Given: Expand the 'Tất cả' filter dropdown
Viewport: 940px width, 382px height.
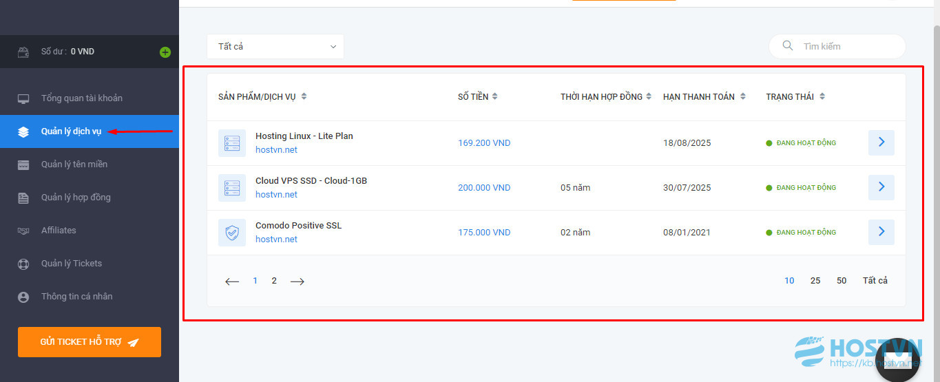Looking at the screenshot, I should click(x=275, y=46).
